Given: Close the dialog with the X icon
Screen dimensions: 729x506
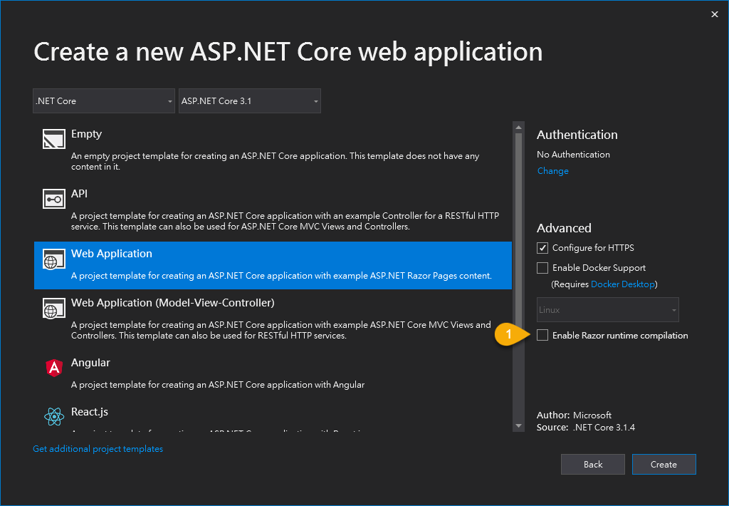Looking at the screenshot, I should coord(715,14).
